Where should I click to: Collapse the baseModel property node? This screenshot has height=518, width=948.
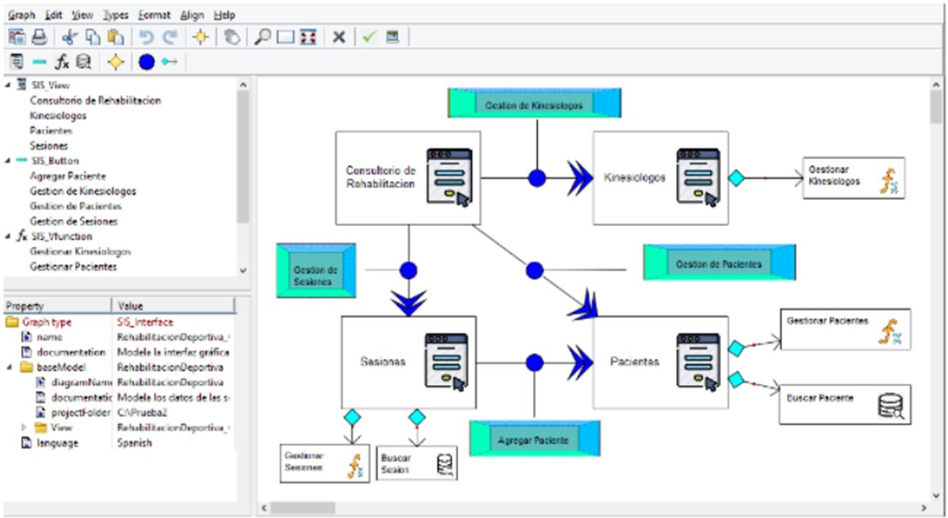9,367
